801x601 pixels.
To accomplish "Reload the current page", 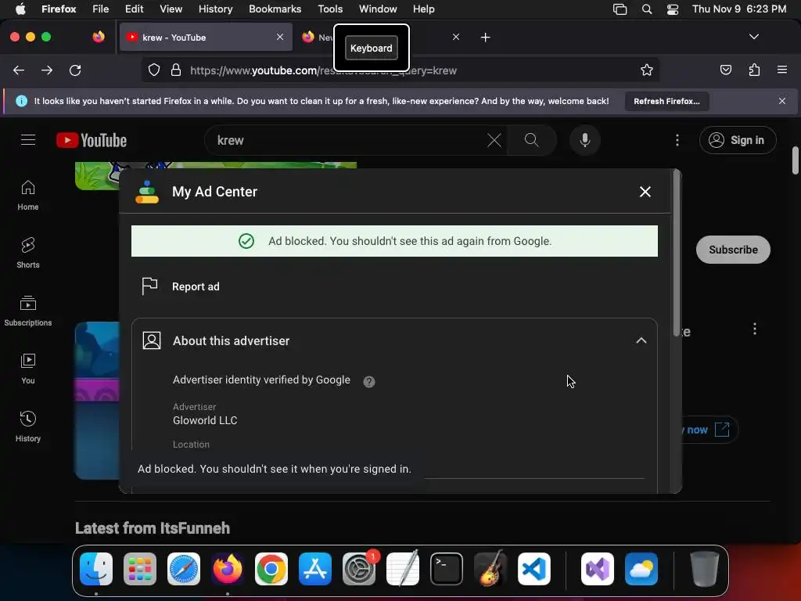I will tap(75, 70).
